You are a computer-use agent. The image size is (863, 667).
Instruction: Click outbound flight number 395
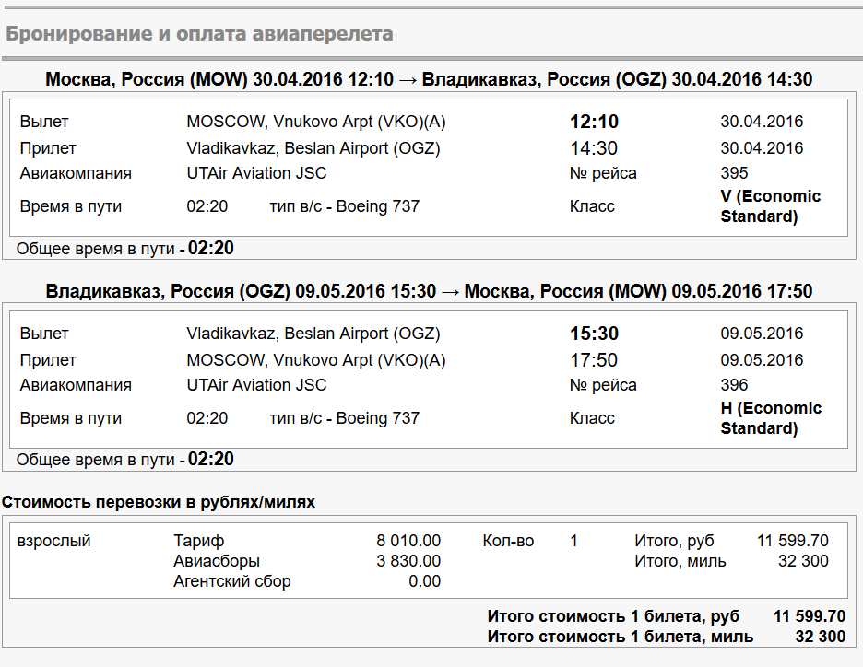point(734,173)
